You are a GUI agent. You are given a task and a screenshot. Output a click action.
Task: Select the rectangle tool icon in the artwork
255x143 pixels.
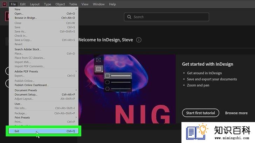coord(98,69)
